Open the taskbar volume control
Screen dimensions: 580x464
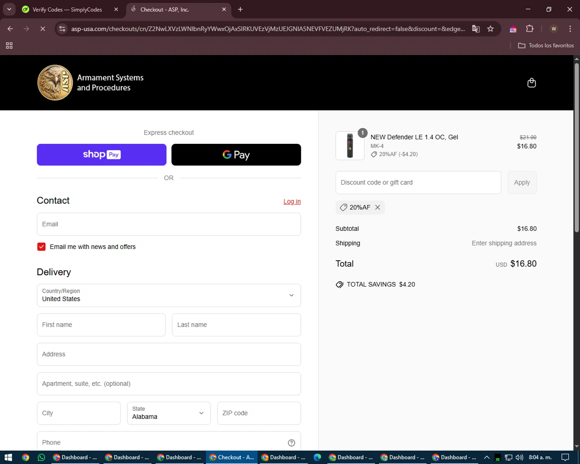(519, 457)
